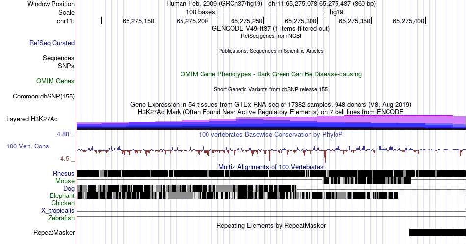Click the Scale label
466x244 pixels.
[67, 12]
